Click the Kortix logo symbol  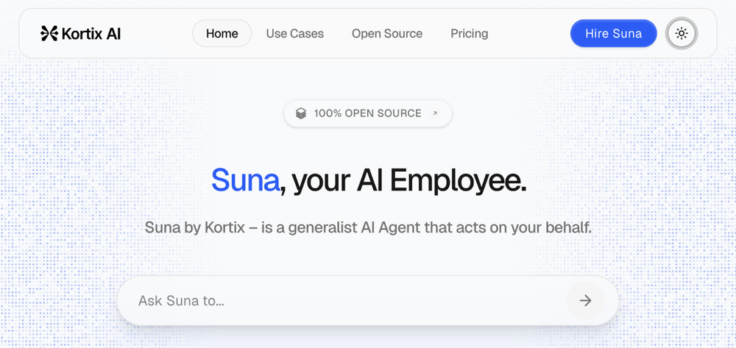pos(49,33)
